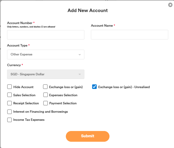Click the Account Number field label

20,23
